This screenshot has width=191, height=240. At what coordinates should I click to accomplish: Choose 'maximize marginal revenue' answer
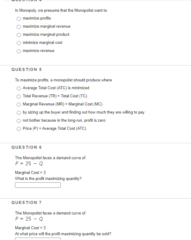(19, 27)
